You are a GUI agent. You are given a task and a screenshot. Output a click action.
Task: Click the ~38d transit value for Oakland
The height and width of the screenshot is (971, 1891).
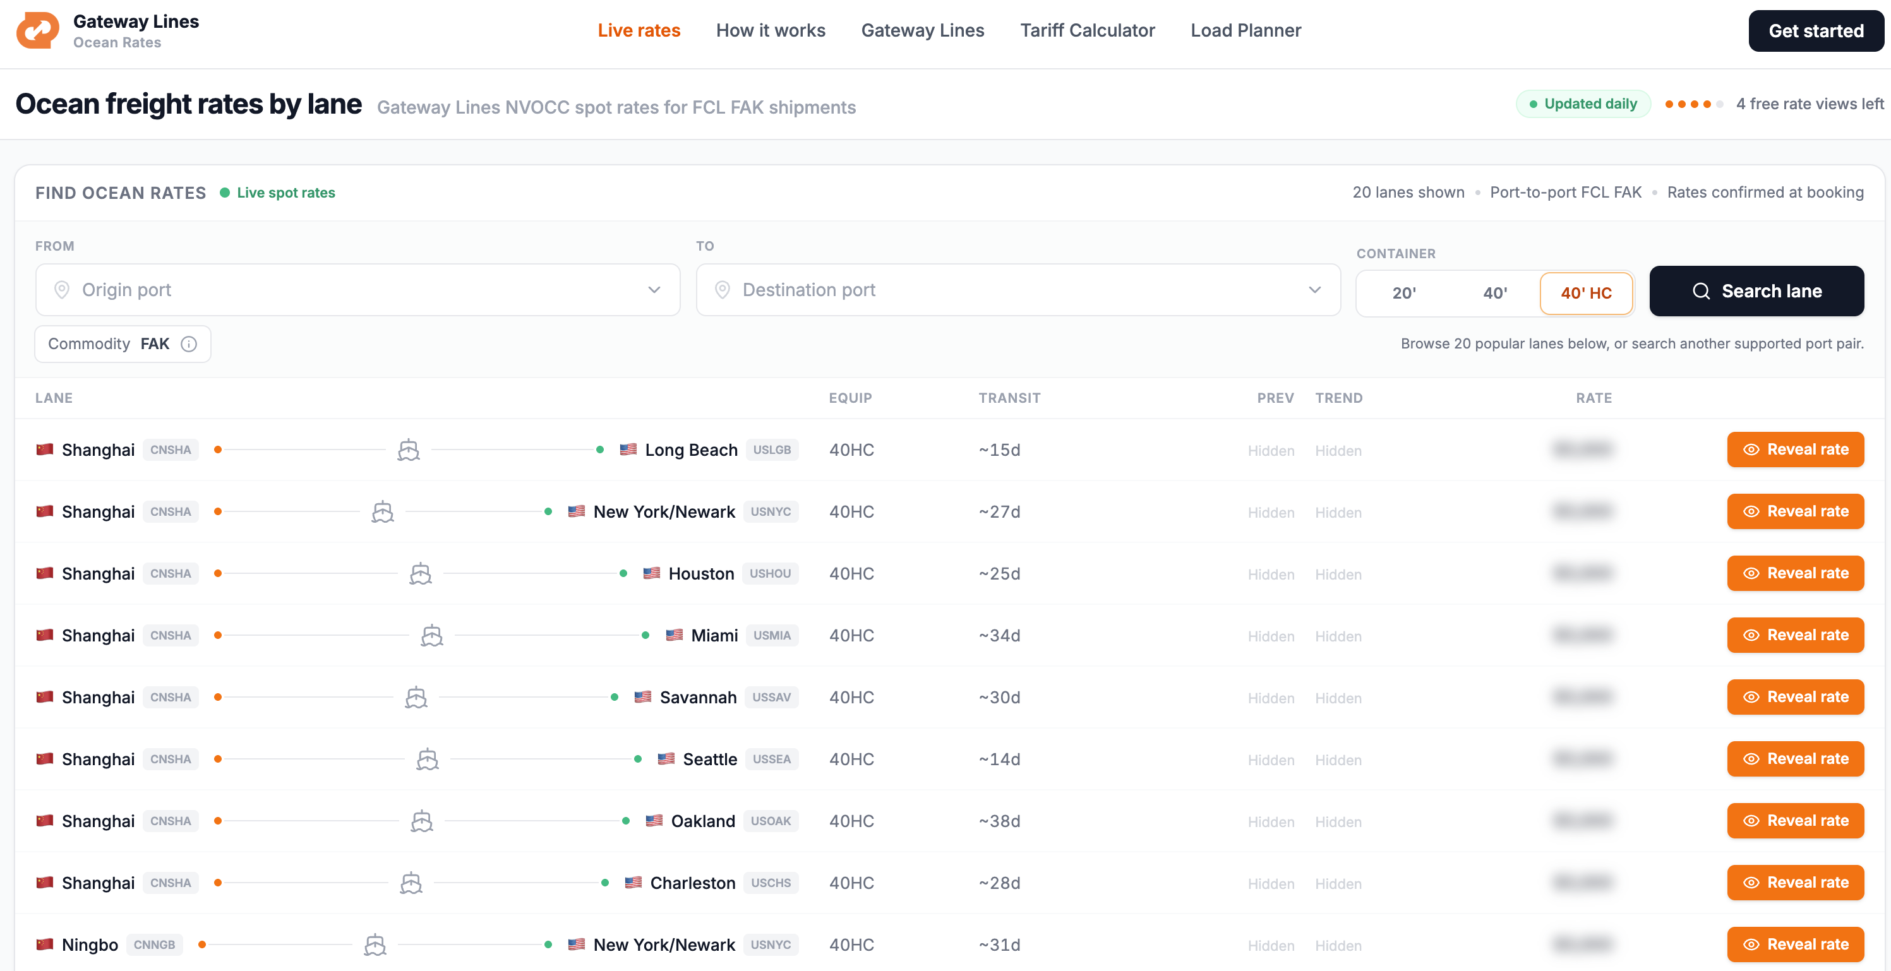pos(999,821)
